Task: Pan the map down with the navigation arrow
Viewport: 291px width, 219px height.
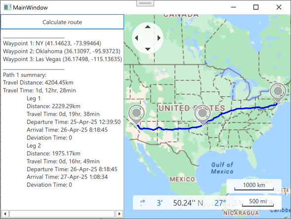Action: coord(148,49)
